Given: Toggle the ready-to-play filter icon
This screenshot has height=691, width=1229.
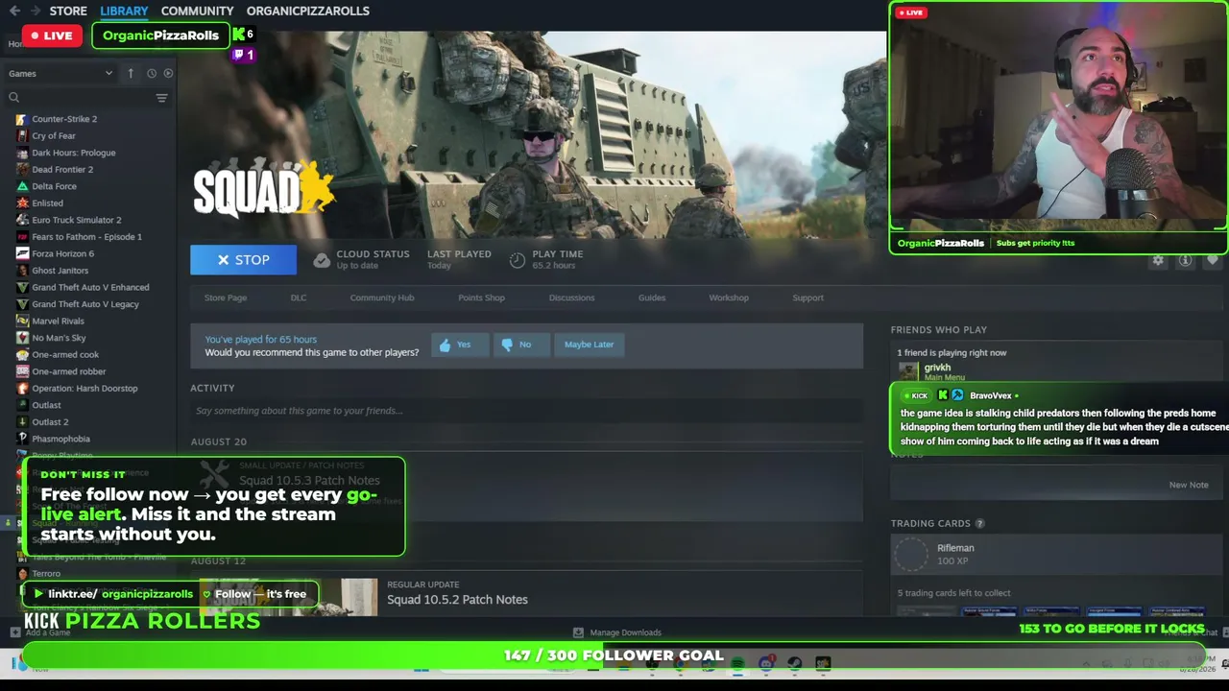Looking at the screenshot, I should (x=168, y=73).
